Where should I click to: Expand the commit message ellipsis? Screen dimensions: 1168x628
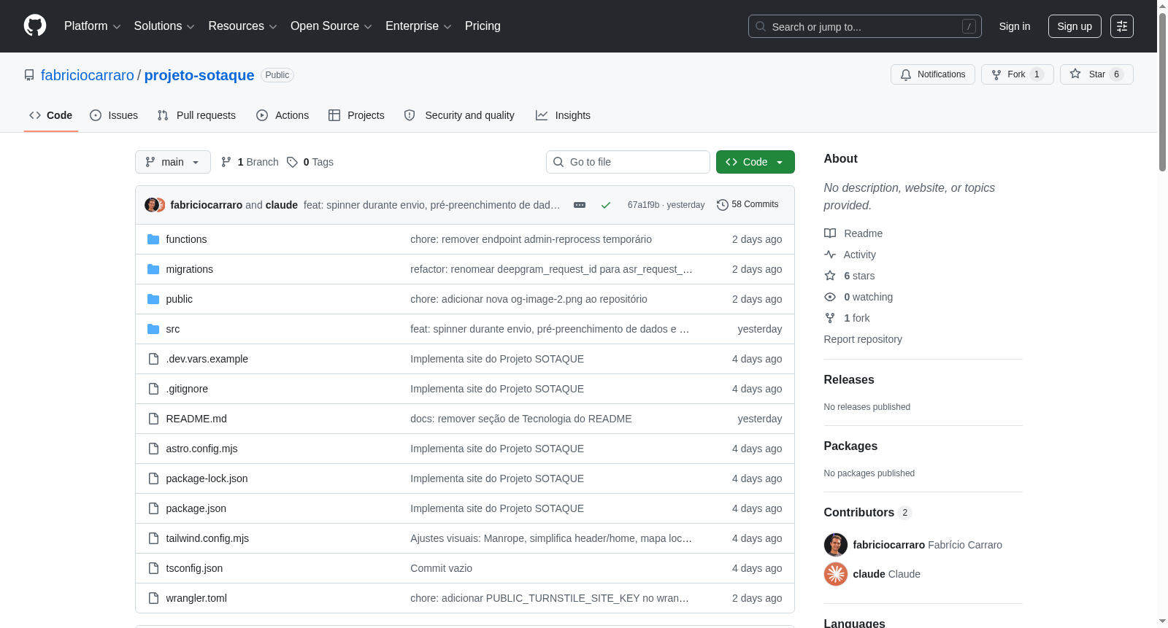point(580,205)
